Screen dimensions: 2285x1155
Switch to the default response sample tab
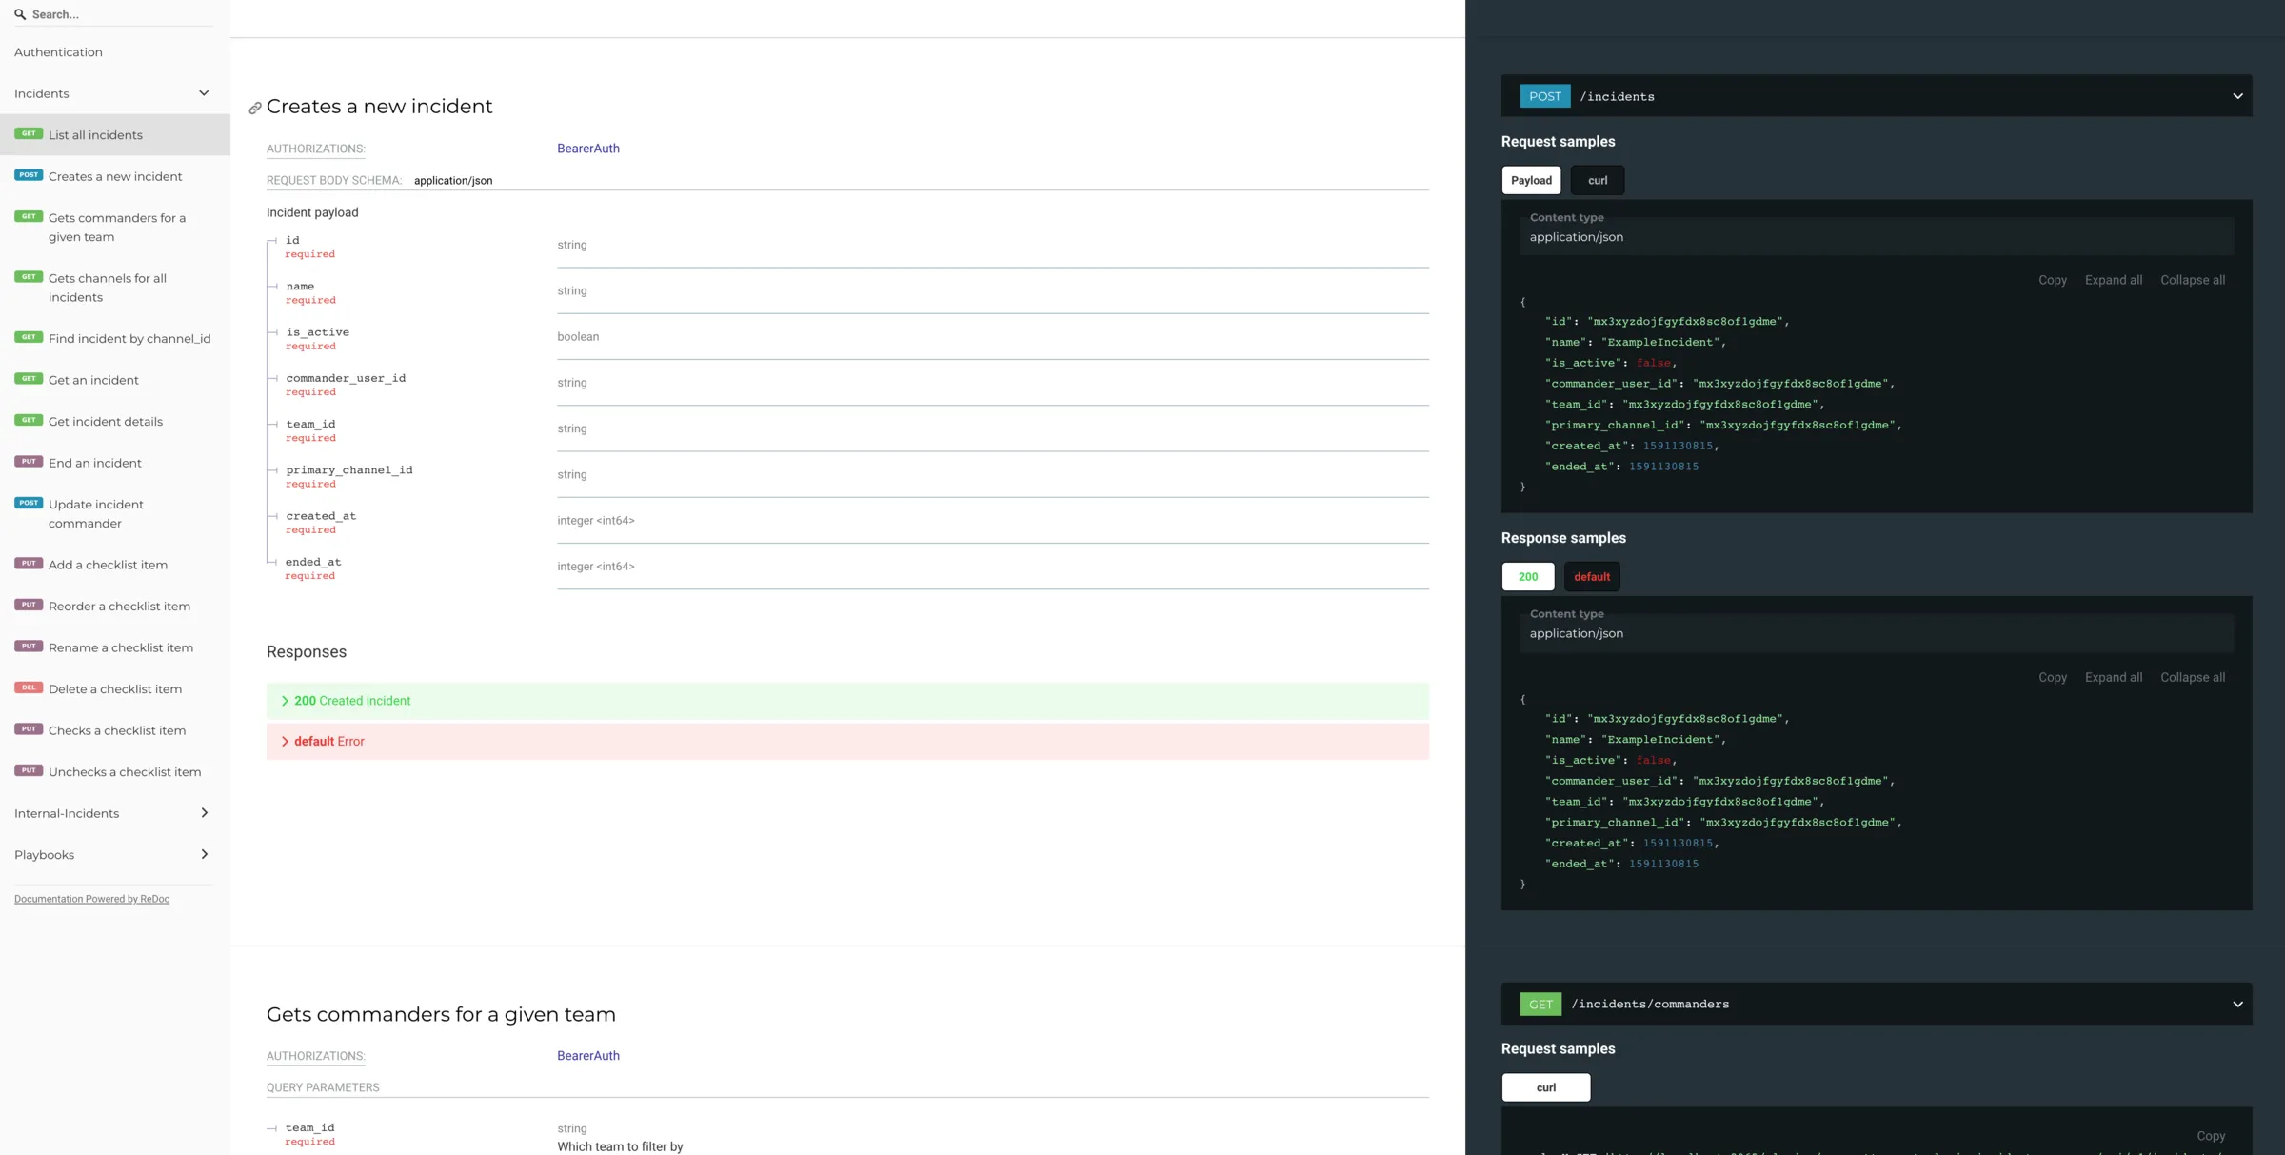pos(1592,577)
